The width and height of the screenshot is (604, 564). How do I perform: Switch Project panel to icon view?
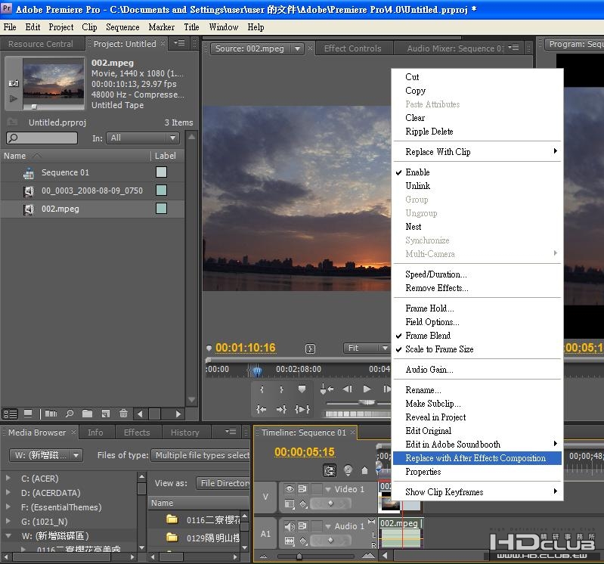(x=28, y=414)
